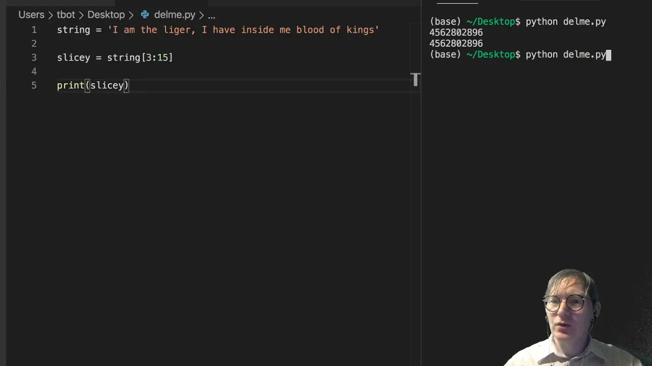Expand the chevron after tbot breadcrumb
The width and height of the screenshot is (652, 366).
pyautogui.click(x=81, y=15)
